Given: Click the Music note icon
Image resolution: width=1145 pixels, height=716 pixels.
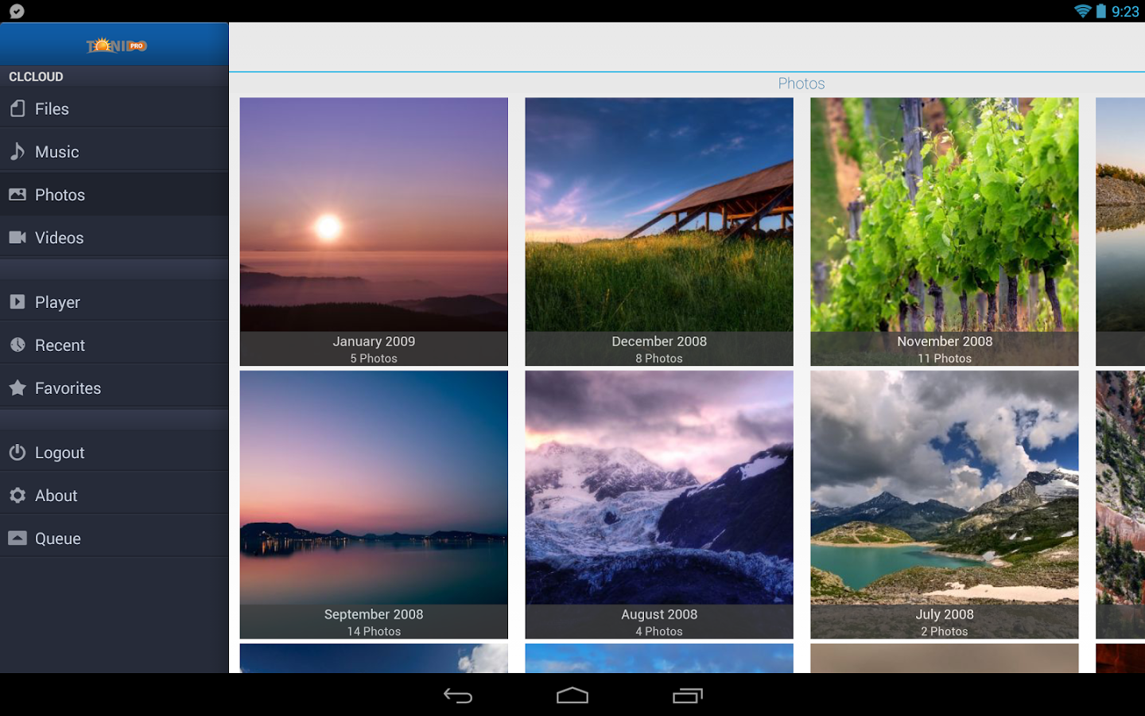Looking at the screenshot, I should [17, 151].
